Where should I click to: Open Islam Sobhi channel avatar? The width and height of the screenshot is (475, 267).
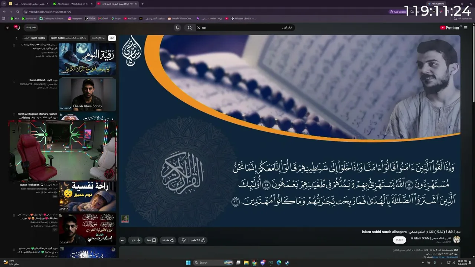pos(456,240)
